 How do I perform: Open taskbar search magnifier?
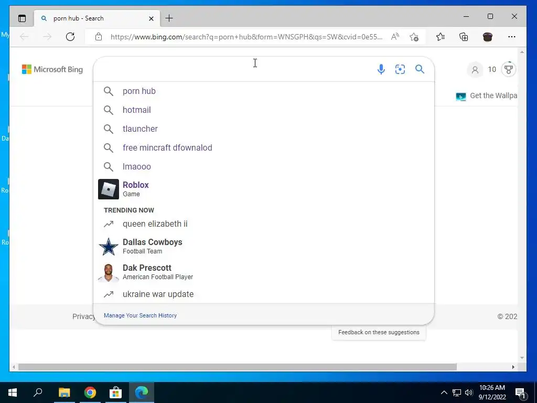click(38, 392)
